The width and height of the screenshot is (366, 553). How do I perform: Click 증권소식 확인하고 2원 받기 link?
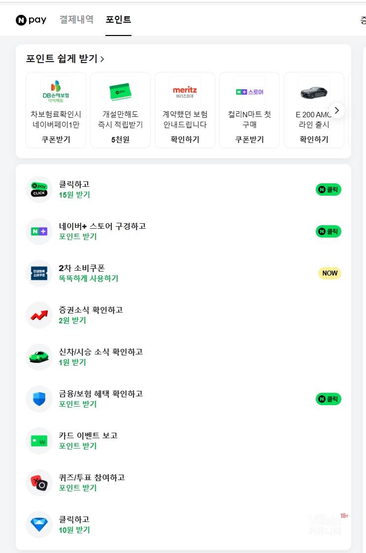tap(91, 315)
